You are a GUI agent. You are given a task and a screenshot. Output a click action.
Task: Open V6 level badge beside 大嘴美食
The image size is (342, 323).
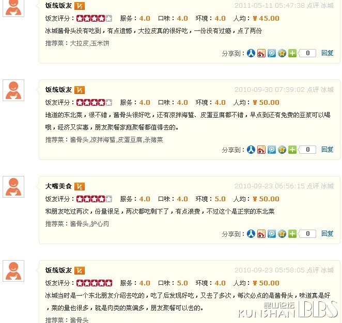pos(80,186)
